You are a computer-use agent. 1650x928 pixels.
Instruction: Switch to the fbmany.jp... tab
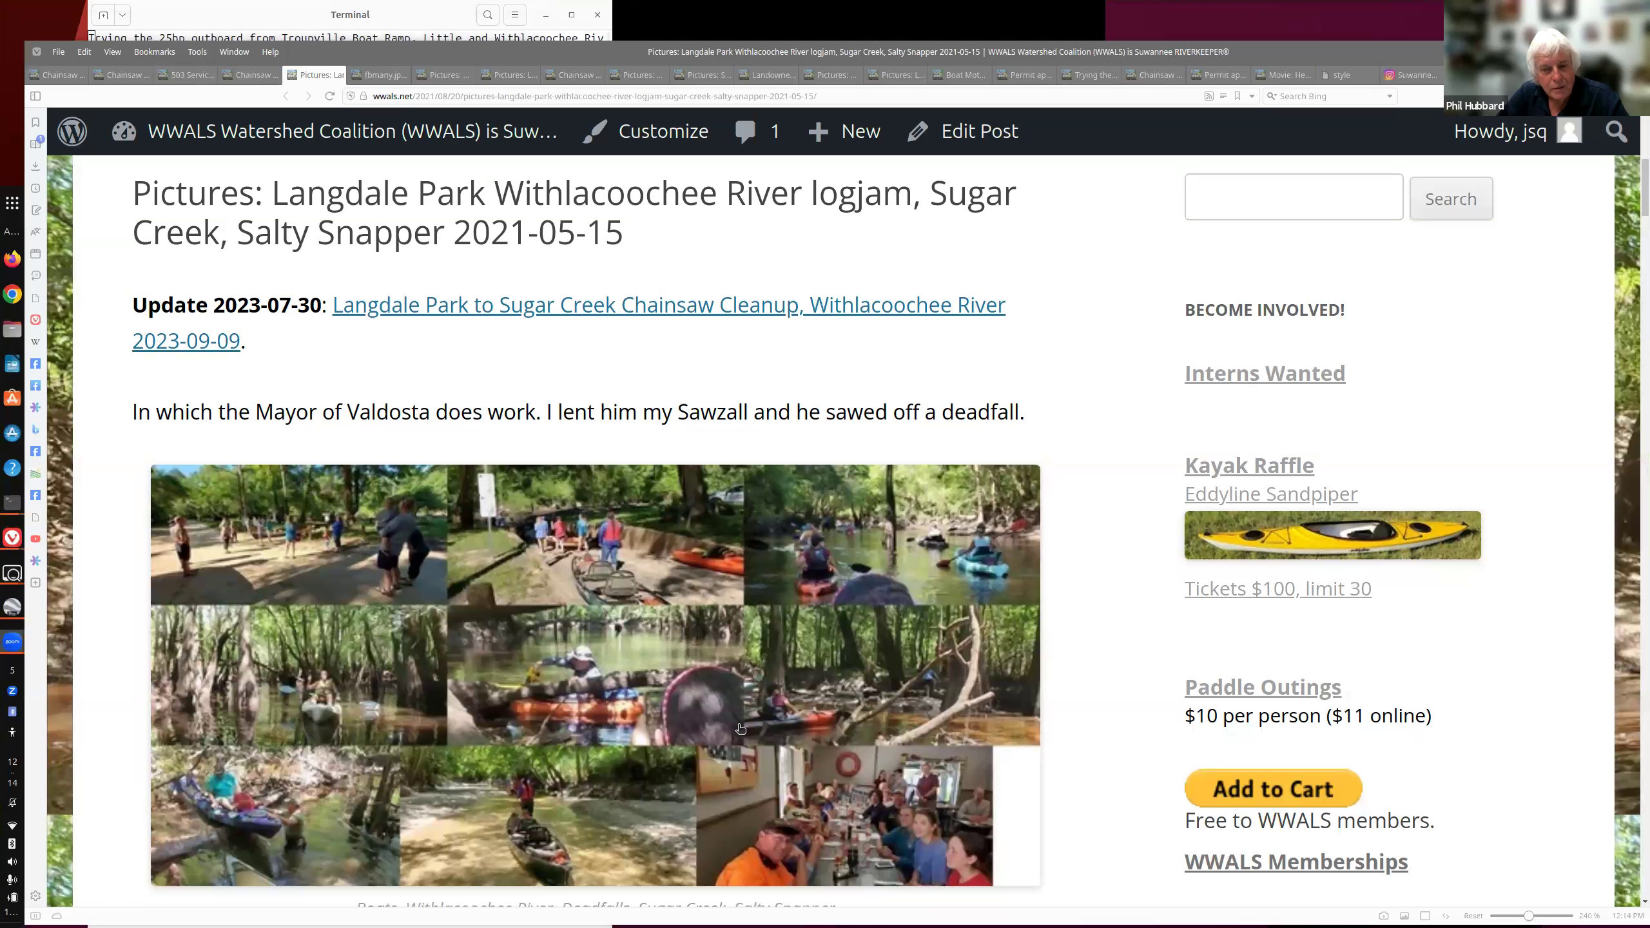(x=379, y=75)
